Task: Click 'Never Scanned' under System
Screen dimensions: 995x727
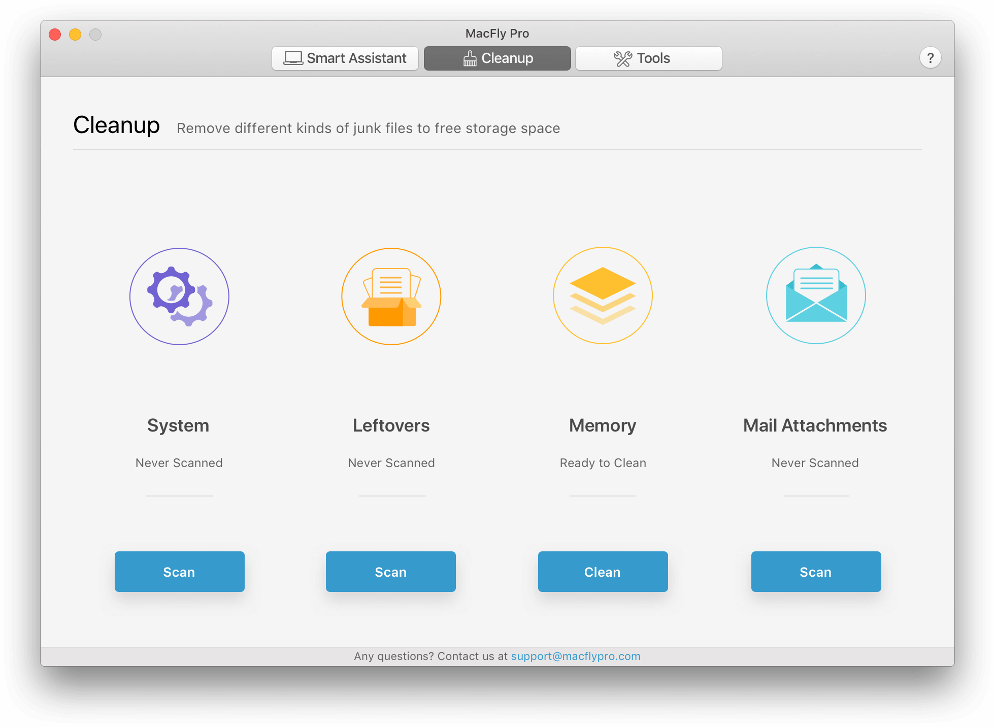Action: (179, 463)
